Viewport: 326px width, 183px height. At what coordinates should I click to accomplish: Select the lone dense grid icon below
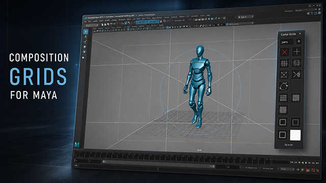283,110
